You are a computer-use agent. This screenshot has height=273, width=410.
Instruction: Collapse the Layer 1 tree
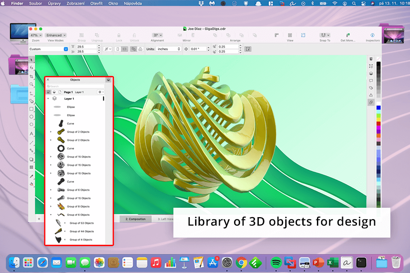pyautogui.click(x=48, y=99)
